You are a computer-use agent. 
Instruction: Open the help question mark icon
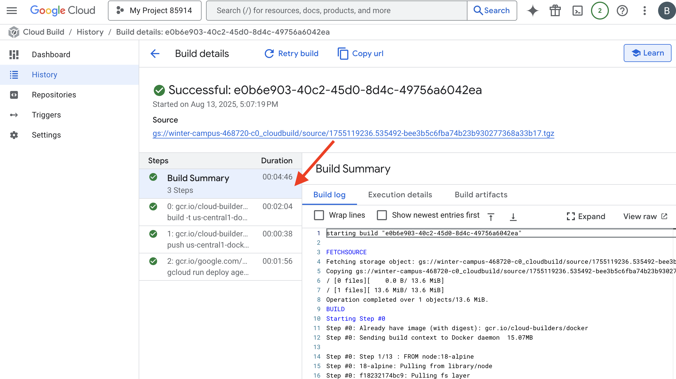coord(622,11)
